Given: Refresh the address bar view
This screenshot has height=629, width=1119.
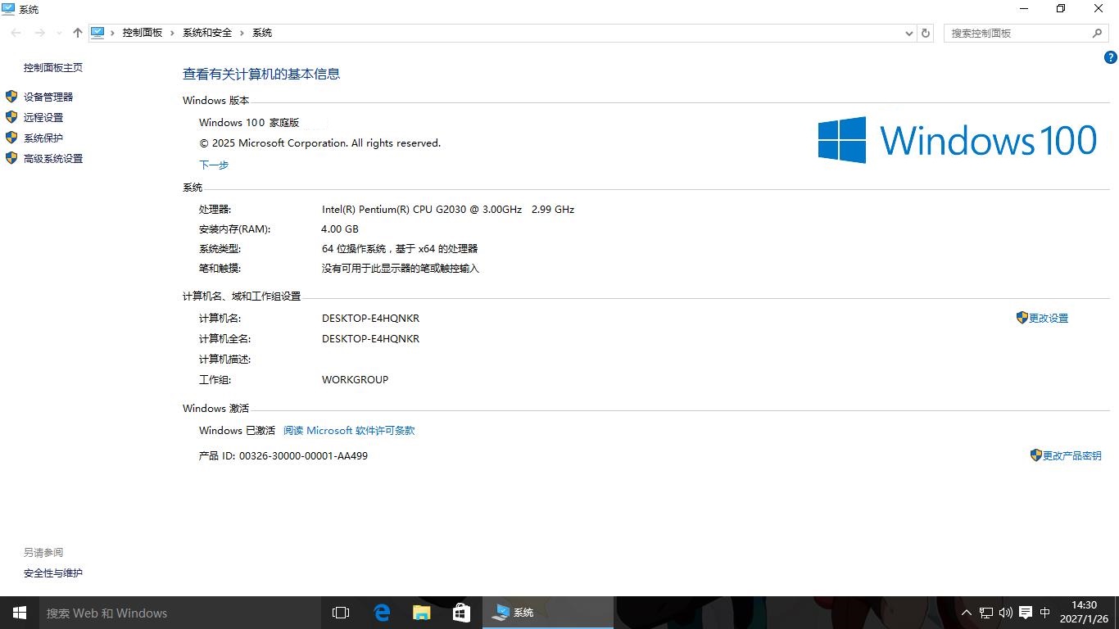Looking at the screenshot, I should pyautogui.click(x=926, y=33).
